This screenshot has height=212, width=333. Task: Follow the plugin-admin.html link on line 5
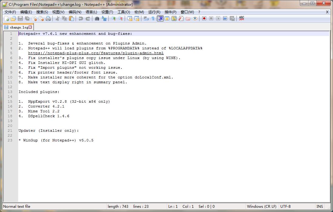tap(96, 53)
